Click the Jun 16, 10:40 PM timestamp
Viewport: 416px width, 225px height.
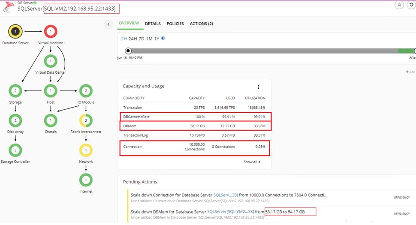(x=130, y=57)
